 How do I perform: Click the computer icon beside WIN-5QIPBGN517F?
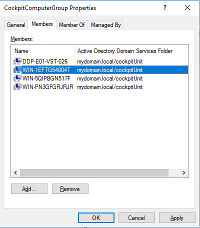point(17,78)
